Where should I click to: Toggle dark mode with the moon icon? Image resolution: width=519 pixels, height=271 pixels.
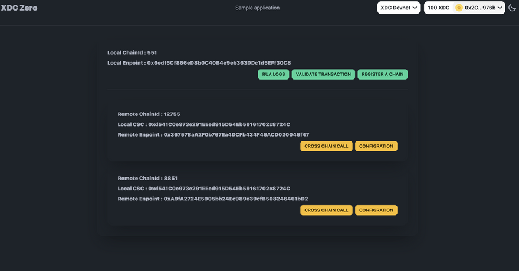coord(512,8)
